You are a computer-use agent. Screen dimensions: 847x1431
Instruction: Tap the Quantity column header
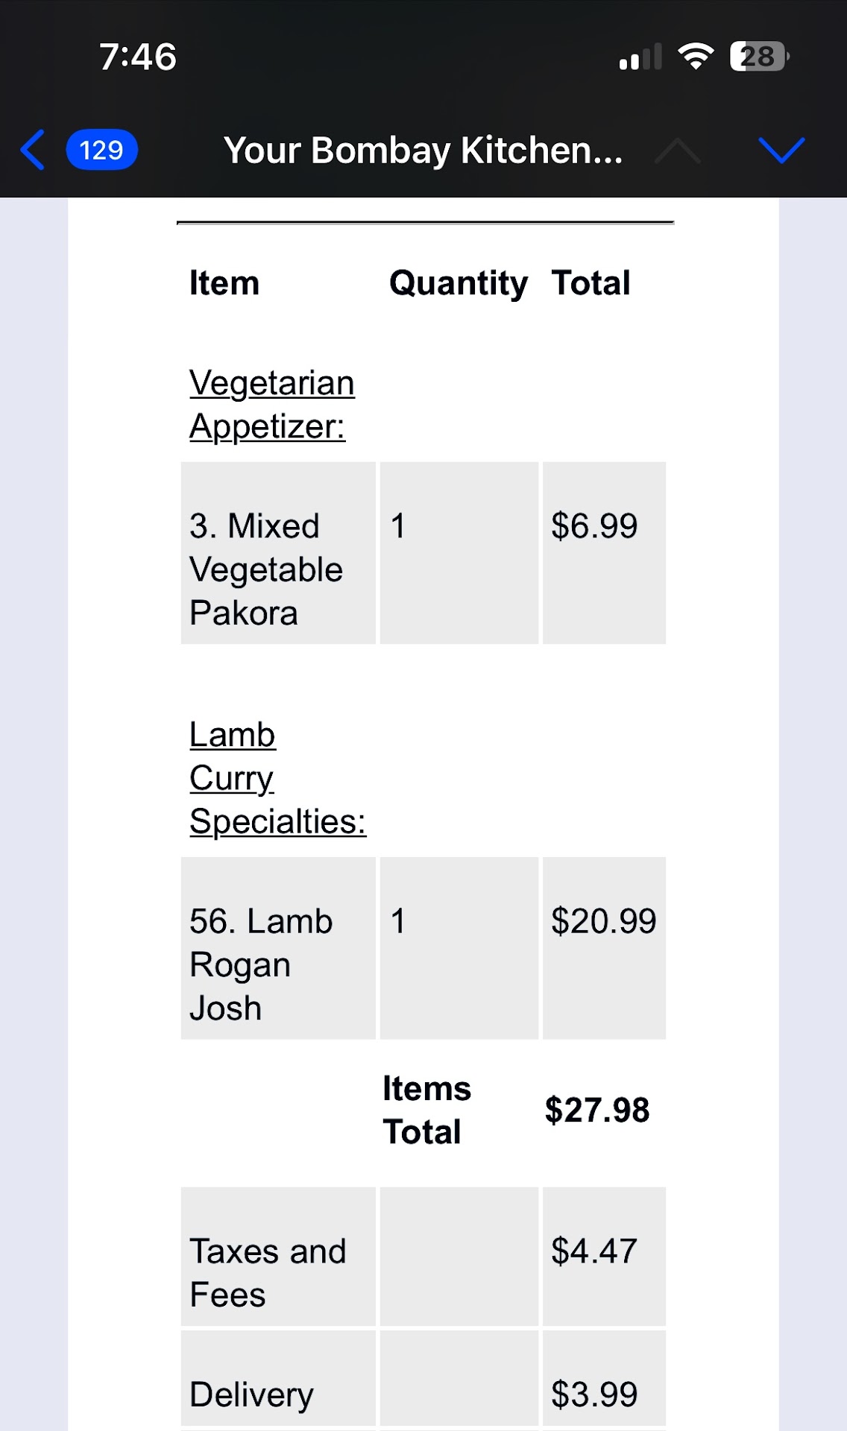point(458,283)
